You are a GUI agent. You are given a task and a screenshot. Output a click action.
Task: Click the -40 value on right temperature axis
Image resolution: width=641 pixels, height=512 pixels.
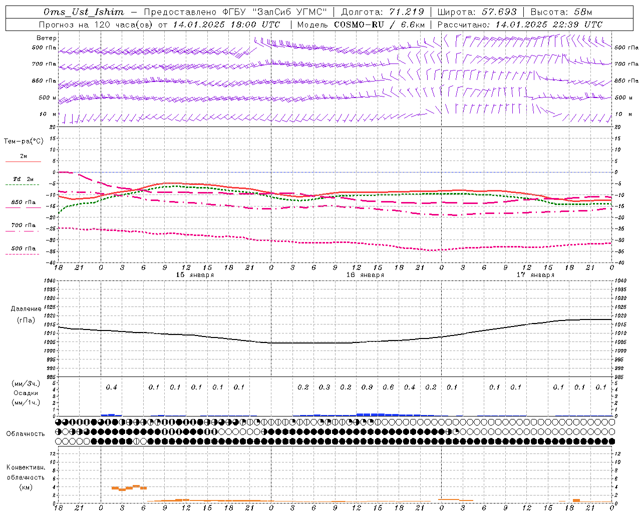(x=619, y=263)
